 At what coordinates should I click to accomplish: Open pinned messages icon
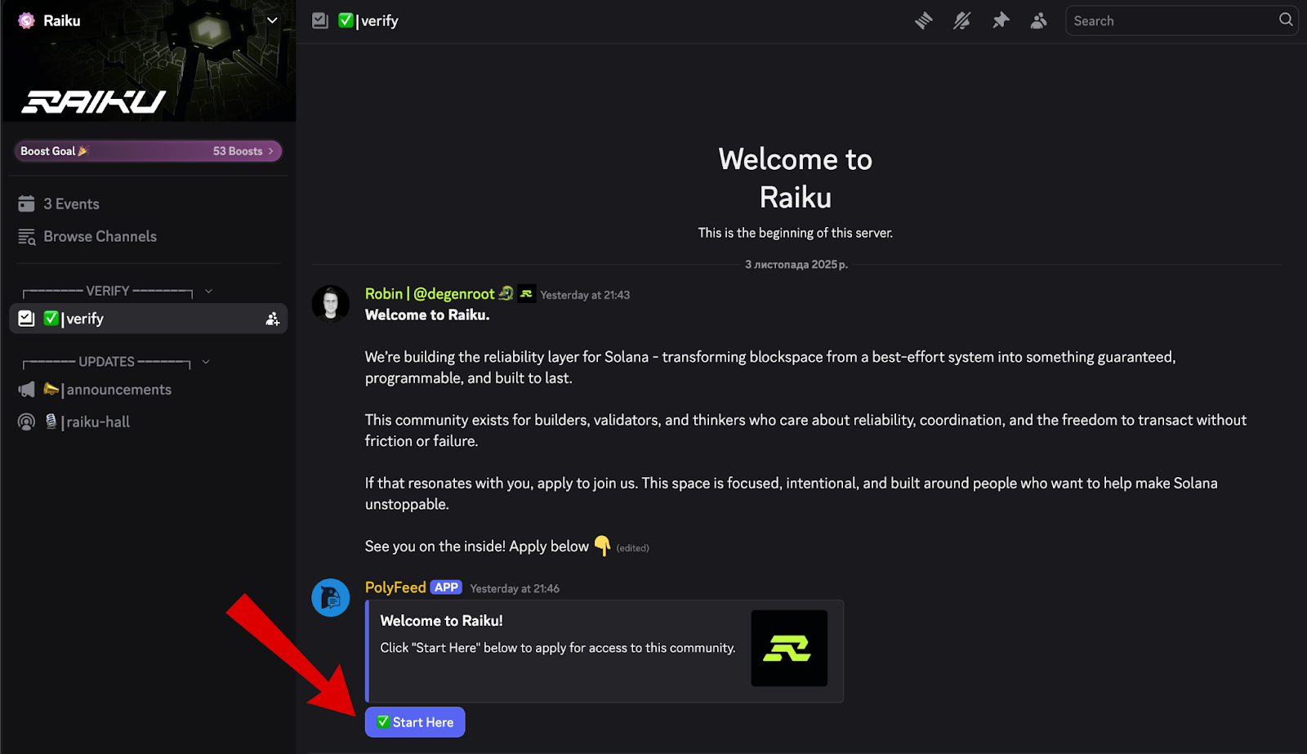[x=1001, y=20]
